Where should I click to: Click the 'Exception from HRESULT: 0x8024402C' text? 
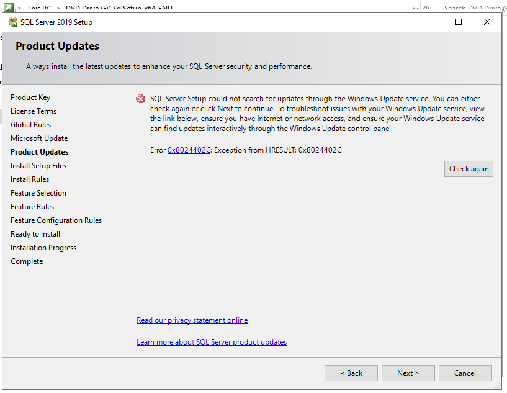click(278, 150)
